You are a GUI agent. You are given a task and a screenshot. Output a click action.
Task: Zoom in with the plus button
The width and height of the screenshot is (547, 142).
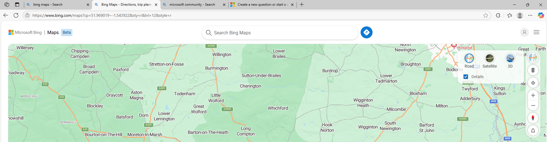click(533, 95)
